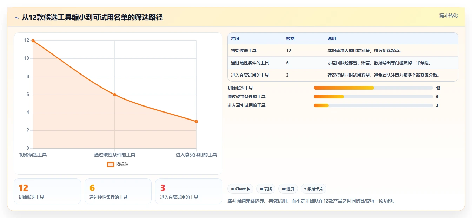The image size is (472, 218).
Task: Click the 指标值 legend text
Action: tap(122, 164)
